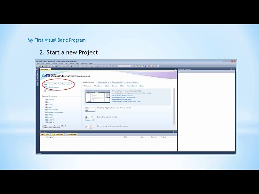The height and width of the screenshot is (194, 259).
Task: Select the Welcome sub-tab
Action: [x=87, y=86]
